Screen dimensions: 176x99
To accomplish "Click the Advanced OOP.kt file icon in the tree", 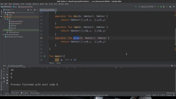I will pyautogui.click(x=10, y=21).
